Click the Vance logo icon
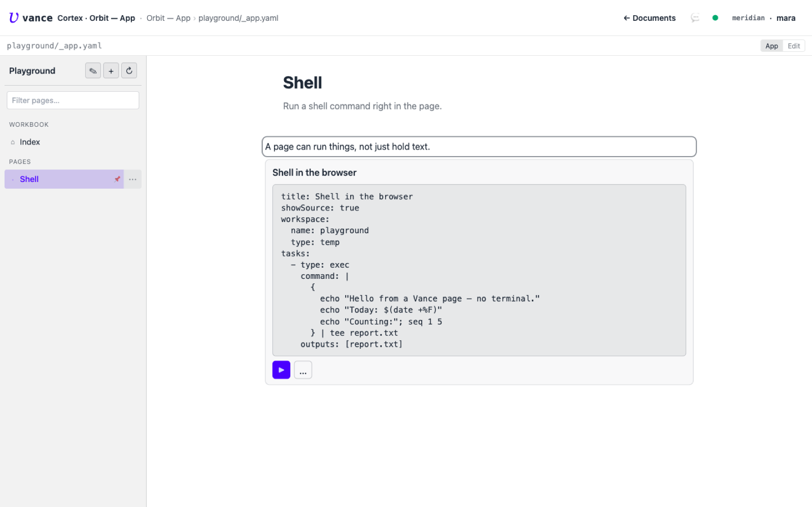 pos(14,18)
